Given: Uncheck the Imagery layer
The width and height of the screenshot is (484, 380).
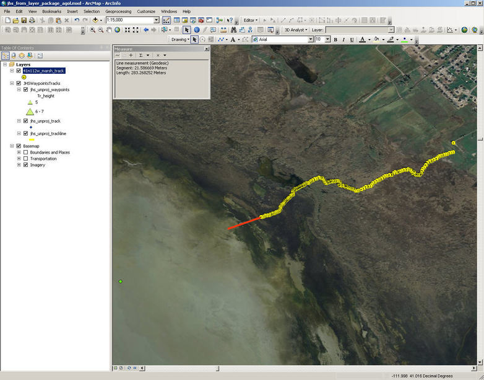Looking at the screenshot, I should (25, 165).
